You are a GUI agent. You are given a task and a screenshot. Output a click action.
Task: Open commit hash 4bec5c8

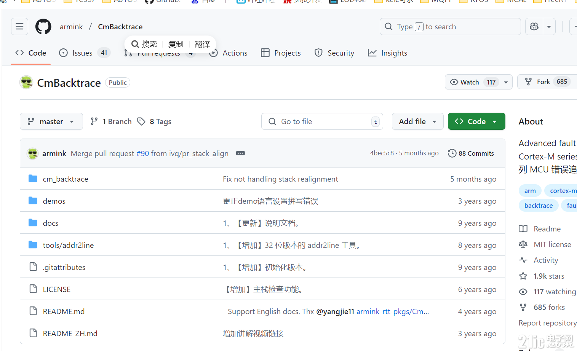[382, 153]
